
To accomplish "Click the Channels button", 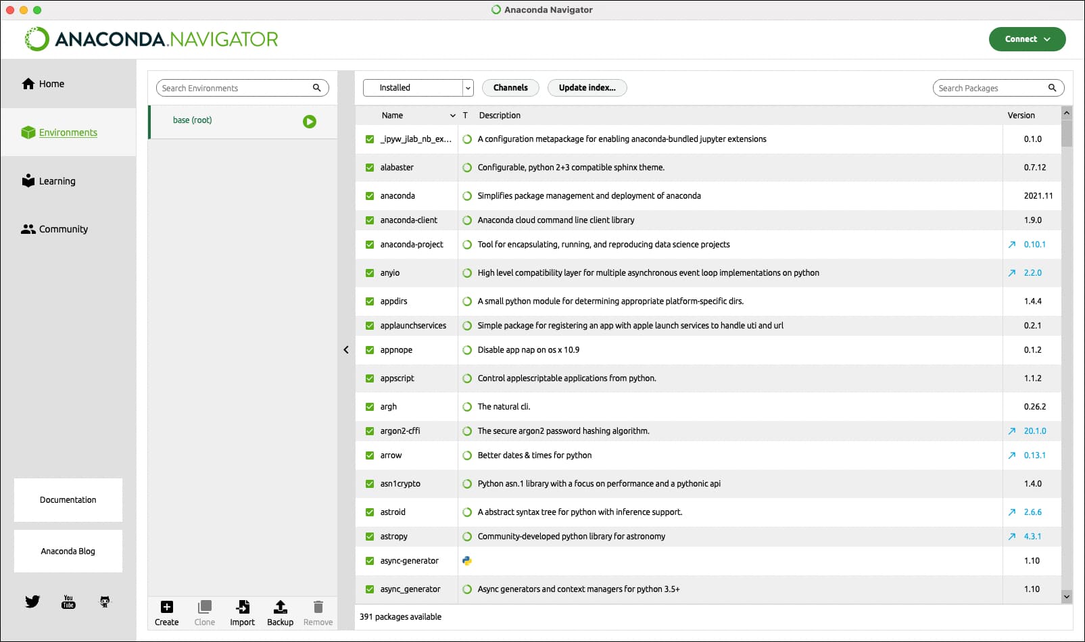I will [x=510, y=88].
